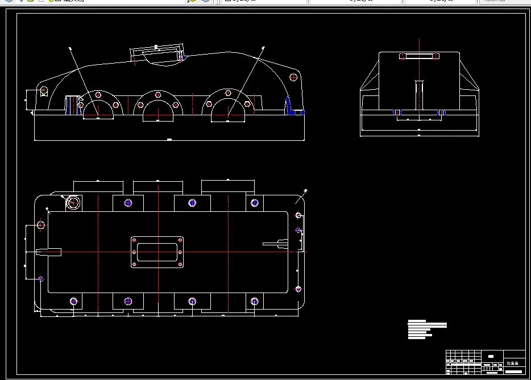The image size is (531, 380).
Task: Pick the rectangular inspection cover in plan view
Action: [157, 252]
